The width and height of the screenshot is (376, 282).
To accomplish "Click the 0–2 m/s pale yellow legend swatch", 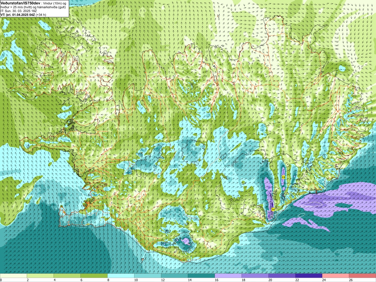I will click(x=14, y=276).
